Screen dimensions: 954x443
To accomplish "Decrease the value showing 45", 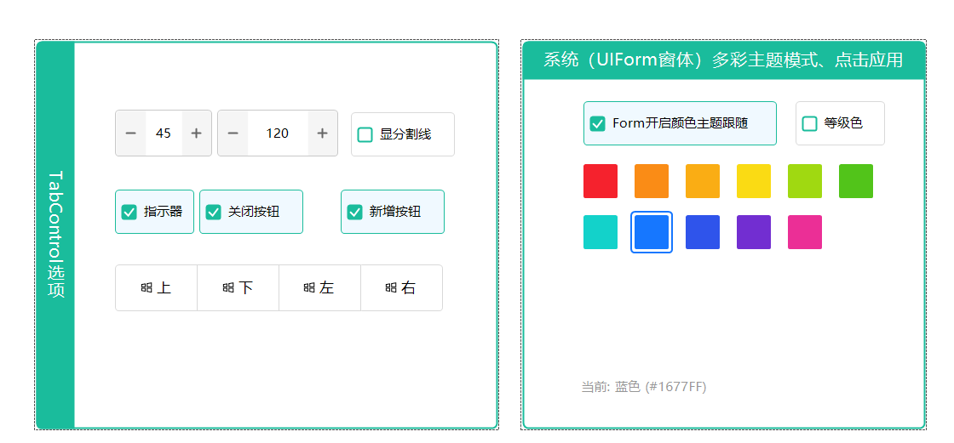I will [x=131, y=133].
